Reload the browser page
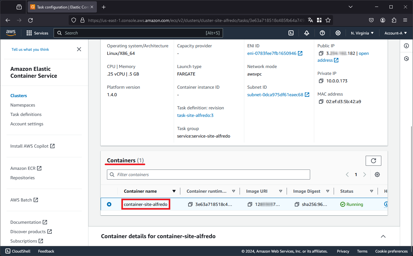 [x=30, y=20]
